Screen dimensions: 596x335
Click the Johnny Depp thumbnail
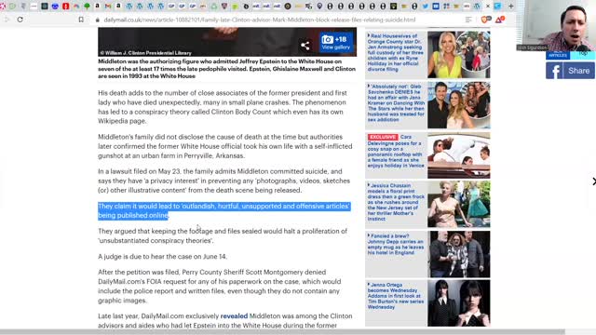pyautogui.click(x=459, y=254)
